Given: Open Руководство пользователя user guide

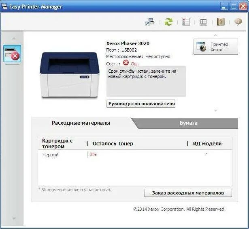Looking at the screenshot, I should (141, 104).
